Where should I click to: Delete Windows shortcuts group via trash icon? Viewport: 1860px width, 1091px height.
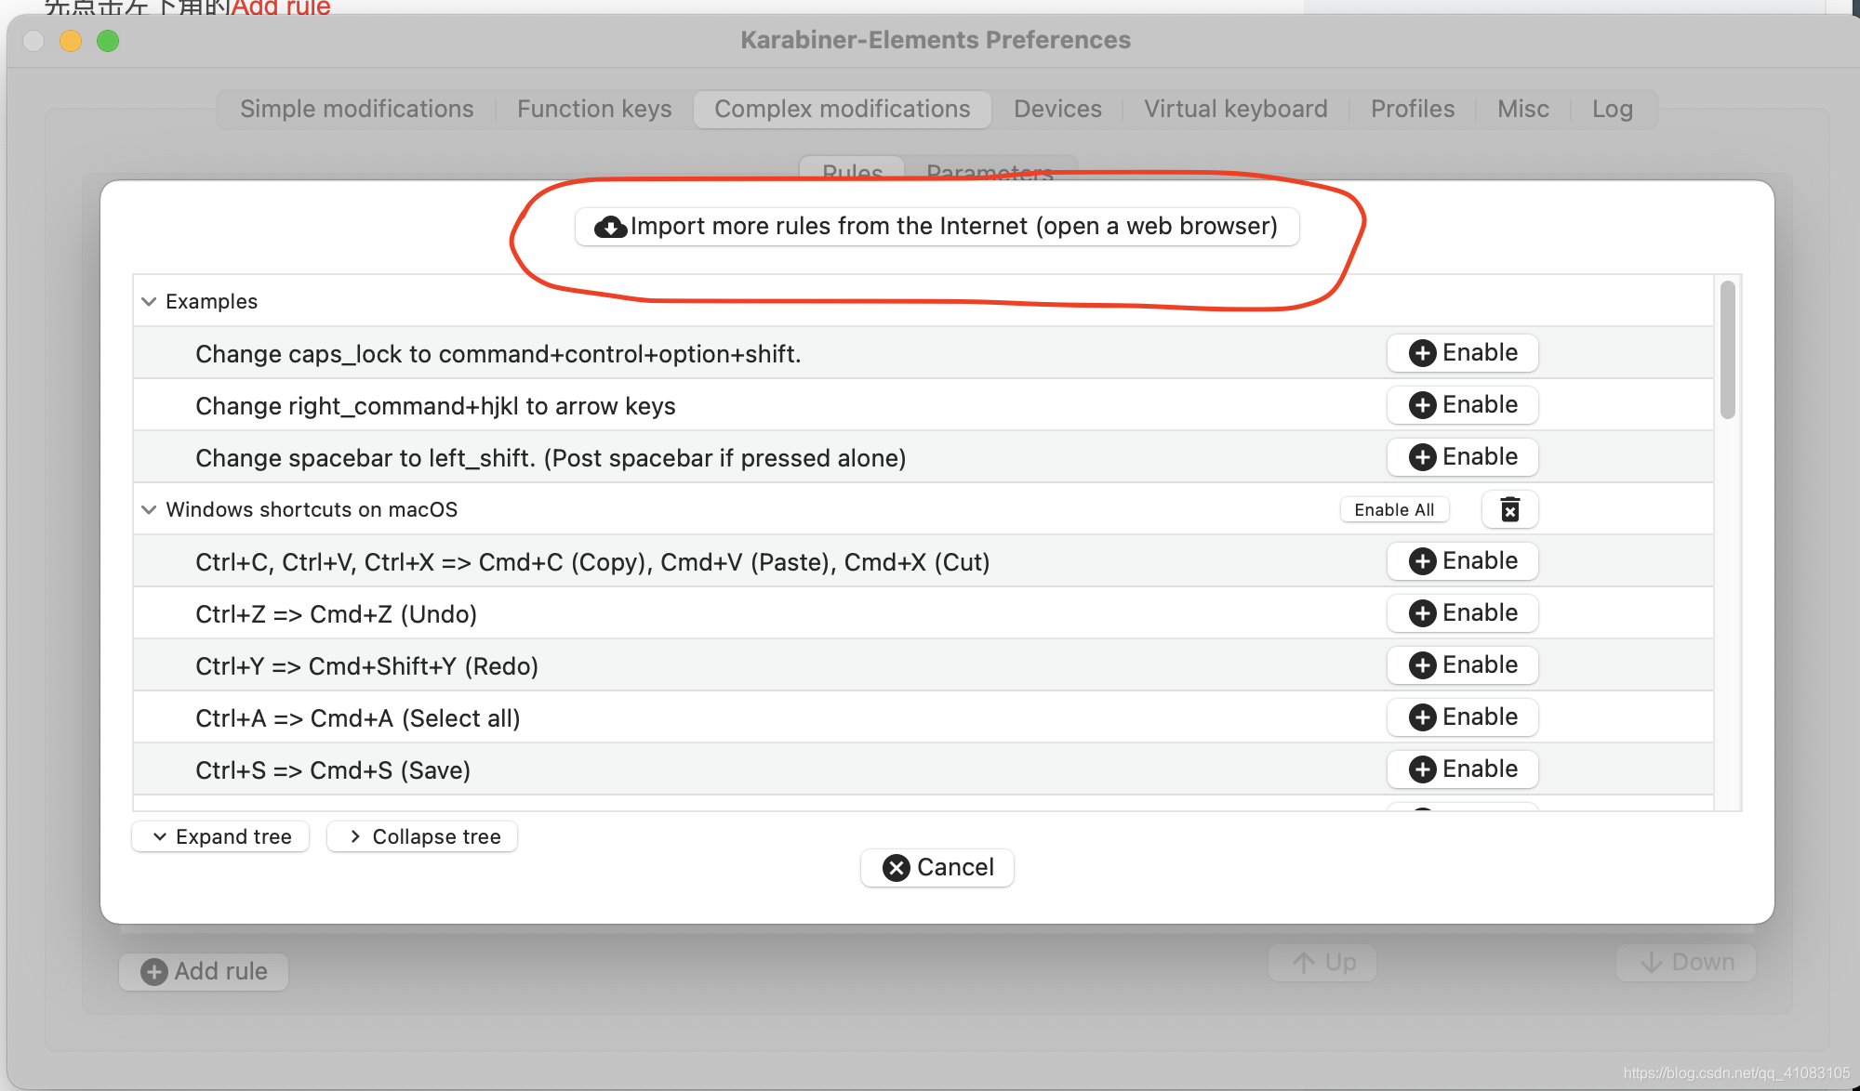(x=1509, y=509)
